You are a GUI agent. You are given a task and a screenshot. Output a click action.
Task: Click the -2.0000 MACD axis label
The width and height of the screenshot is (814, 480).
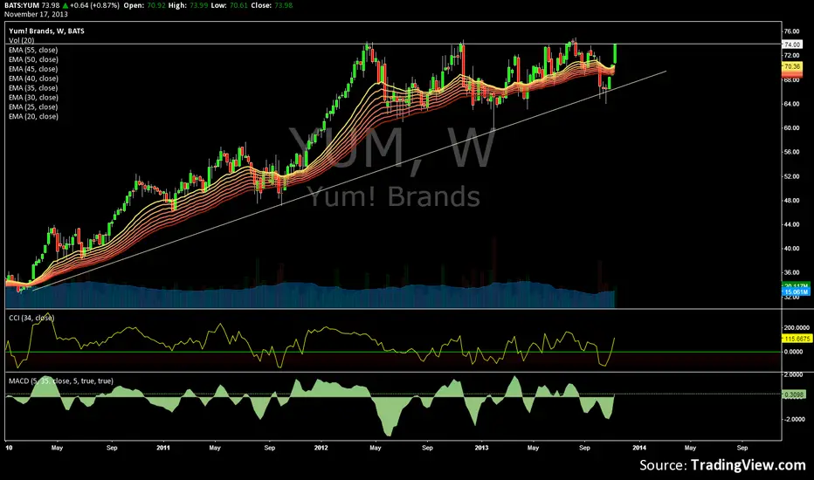[793, 419]
